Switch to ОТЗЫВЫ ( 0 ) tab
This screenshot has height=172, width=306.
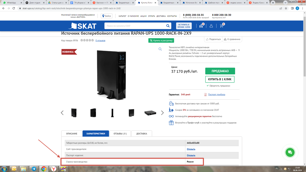(x=120, y=134)
